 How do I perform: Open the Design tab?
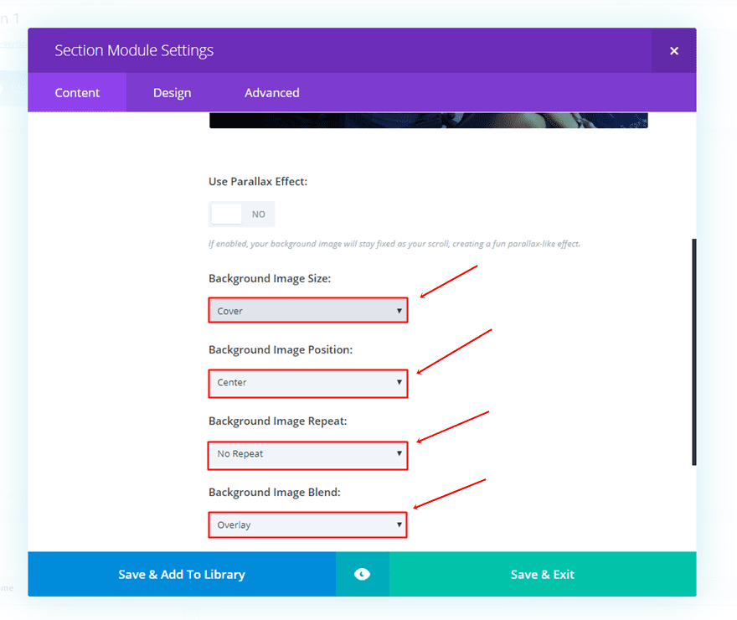coord(172,93)
